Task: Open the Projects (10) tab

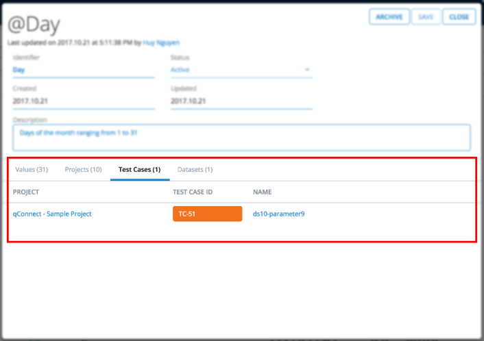Action: (83, 169)
